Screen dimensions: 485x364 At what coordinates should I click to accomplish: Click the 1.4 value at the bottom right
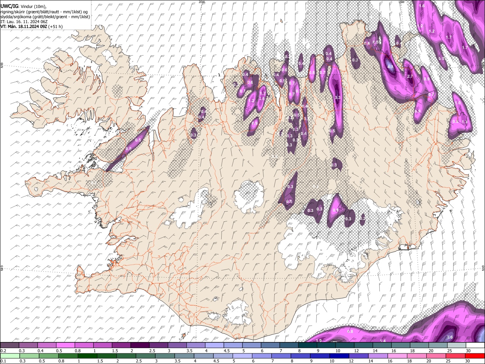tap(383, 341)
